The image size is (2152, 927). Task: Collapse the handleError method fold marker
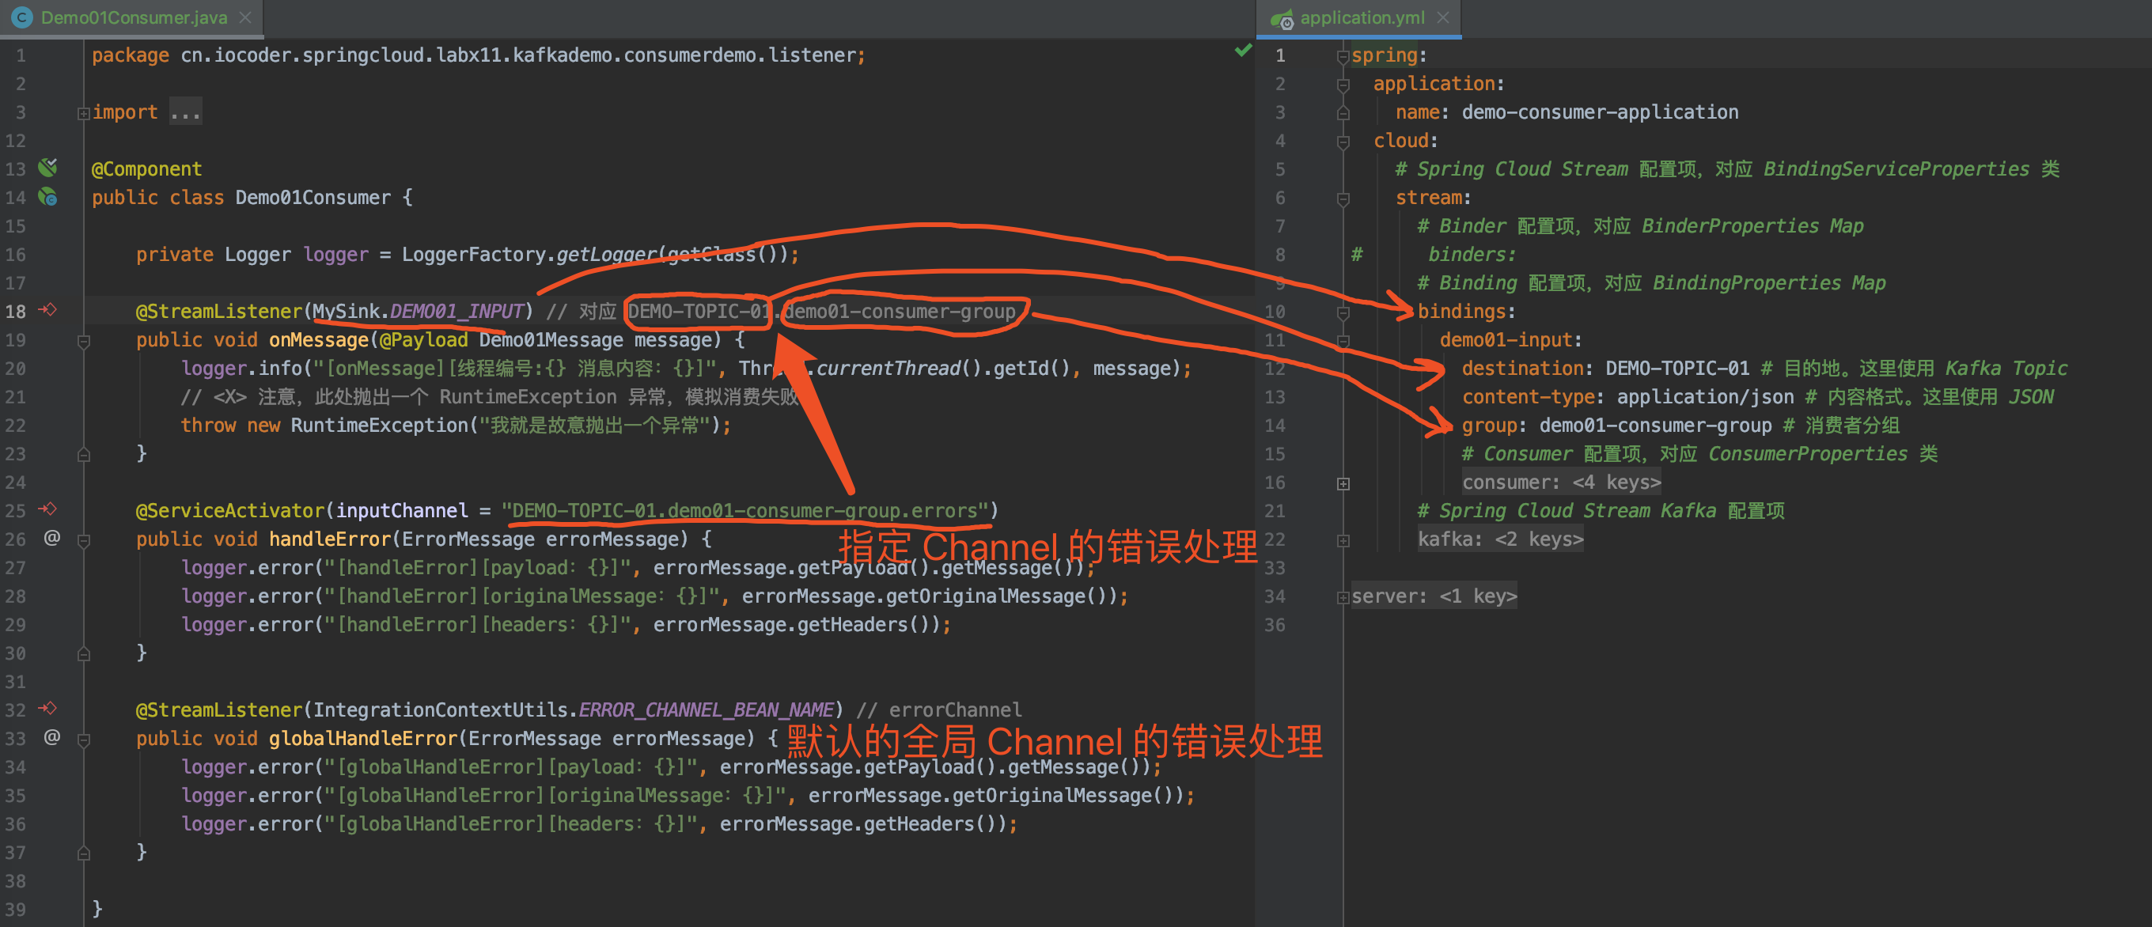coord(84,540)
